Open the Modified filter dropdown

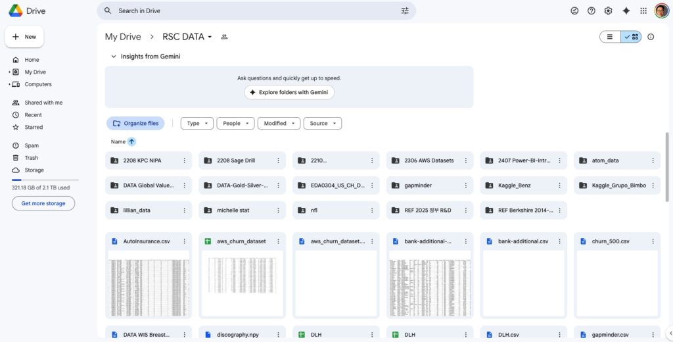(x=279, y=124)
